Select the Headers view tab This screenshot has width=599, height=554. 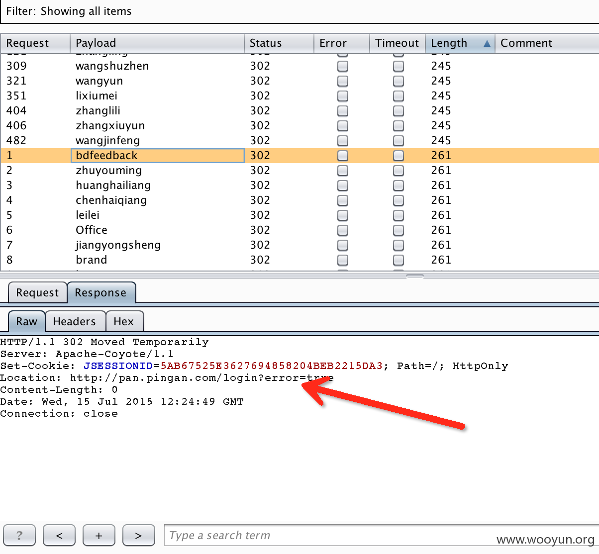pos(75,321)
